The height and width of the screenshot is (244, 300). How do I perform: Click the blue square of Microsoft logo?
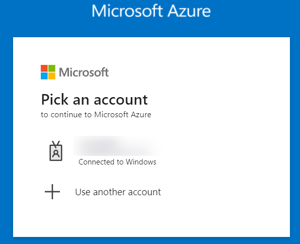coord(44,76)
